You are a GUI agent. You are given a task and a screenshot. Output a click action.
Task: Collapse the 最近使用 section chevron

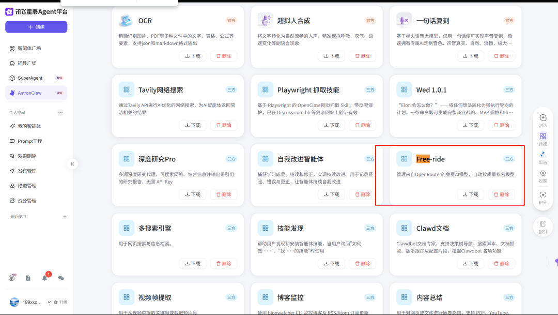click(65, 216)
